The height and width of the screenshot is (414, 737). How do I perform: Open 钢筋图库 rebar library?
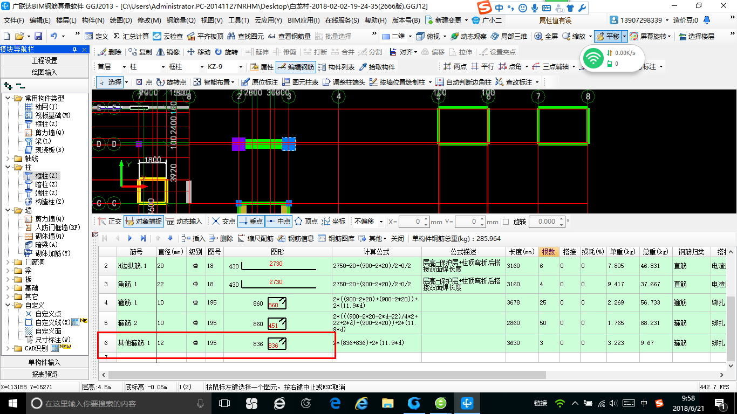[336, 238]
